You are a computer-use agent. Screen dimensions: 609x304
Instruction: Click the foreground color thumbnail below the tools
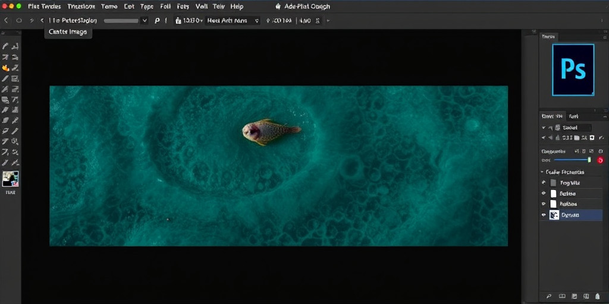pos(10,179)
